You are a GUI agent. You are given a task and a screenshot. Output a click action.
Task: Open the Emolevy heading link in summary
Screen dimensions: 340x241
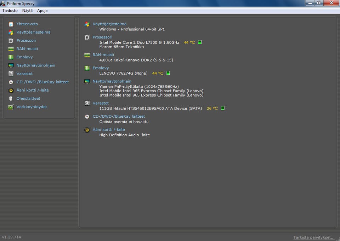[101, 68]
